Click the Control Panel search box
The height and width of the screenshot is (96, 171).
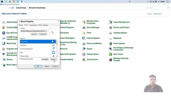[162, 8]
